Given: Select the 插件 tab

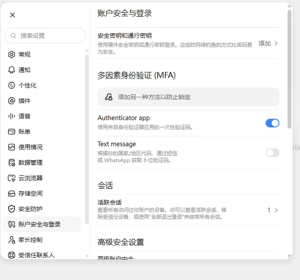Looking at the screenshot, I should (42, 101).
